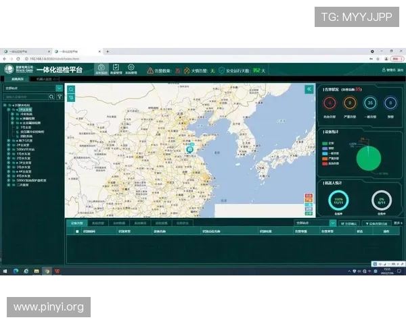Switch to the 系统告警 tab
Screen dimensions: 406x324
coord(98,223)
